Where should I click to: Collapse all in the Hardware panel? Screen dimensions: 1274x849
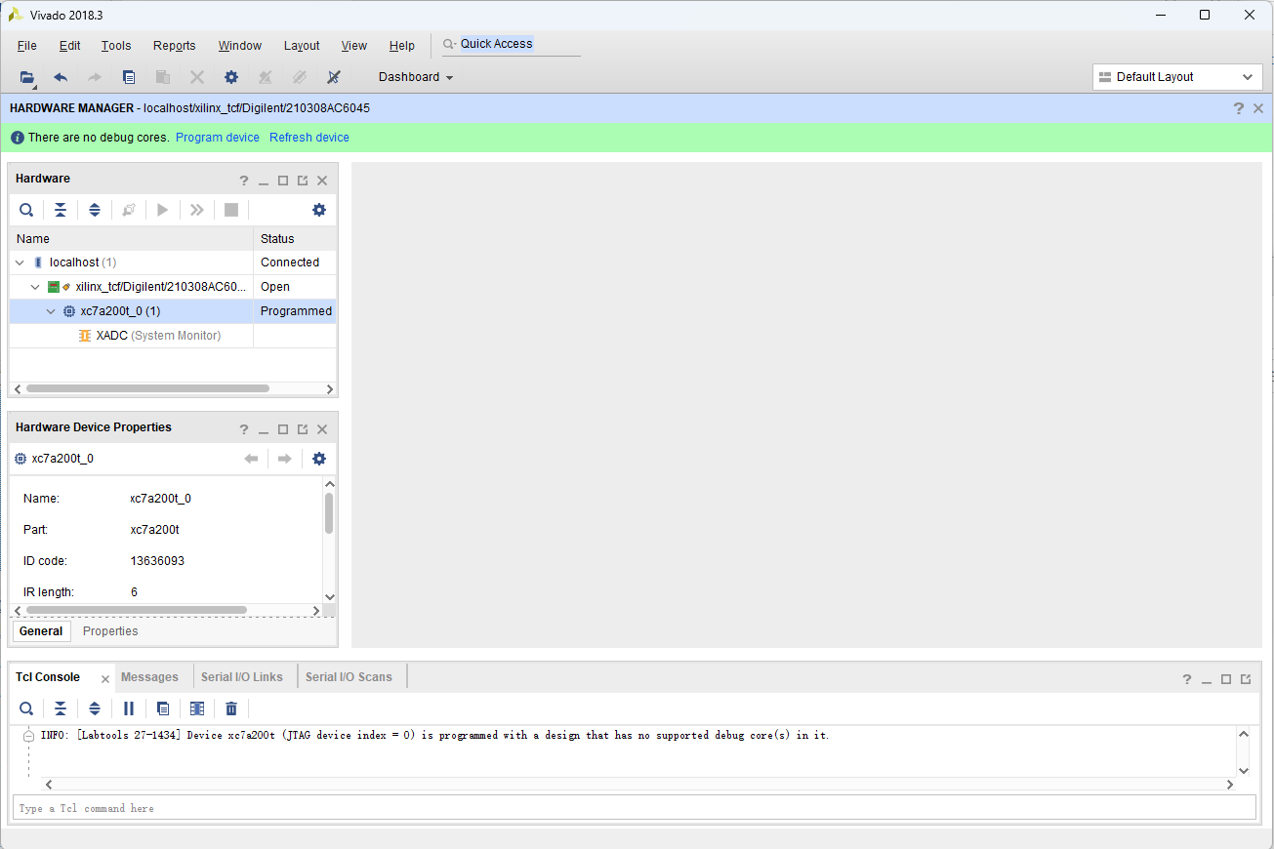pos(61,210)
